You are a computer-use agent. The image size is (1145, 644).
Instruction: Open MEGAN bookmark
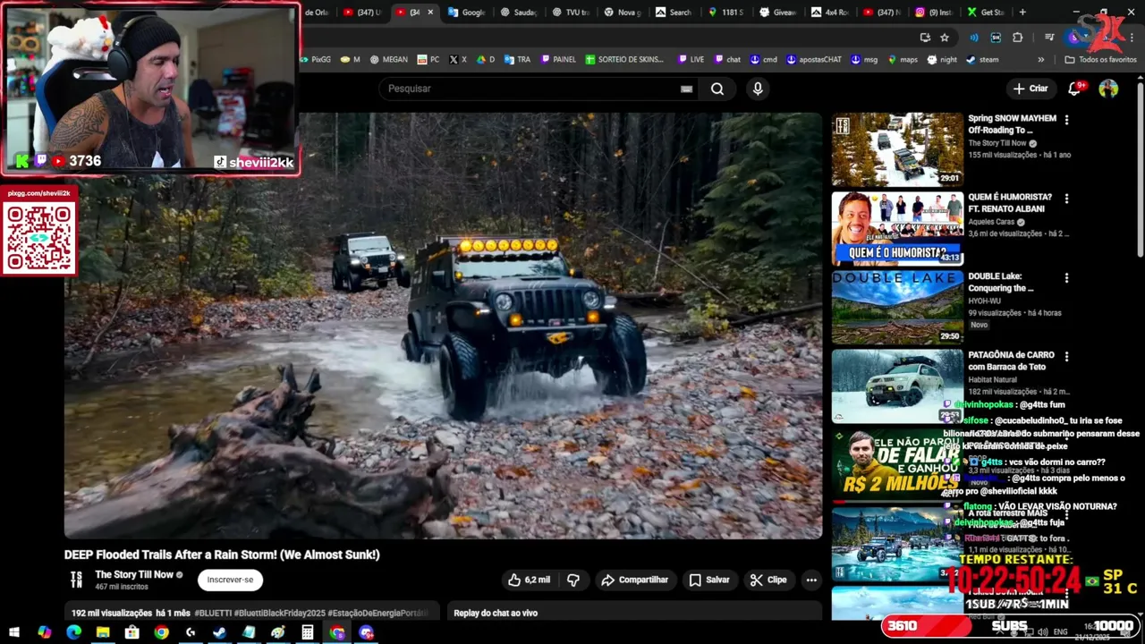[389, 60]
